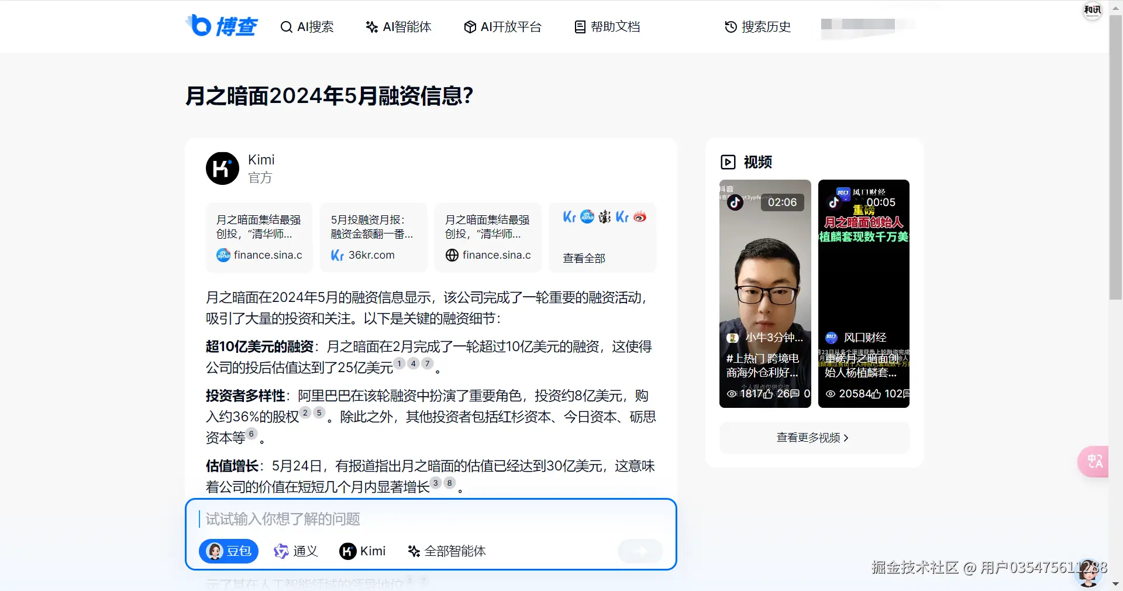Open 帮助文档 from the top nav

(607, 27)
